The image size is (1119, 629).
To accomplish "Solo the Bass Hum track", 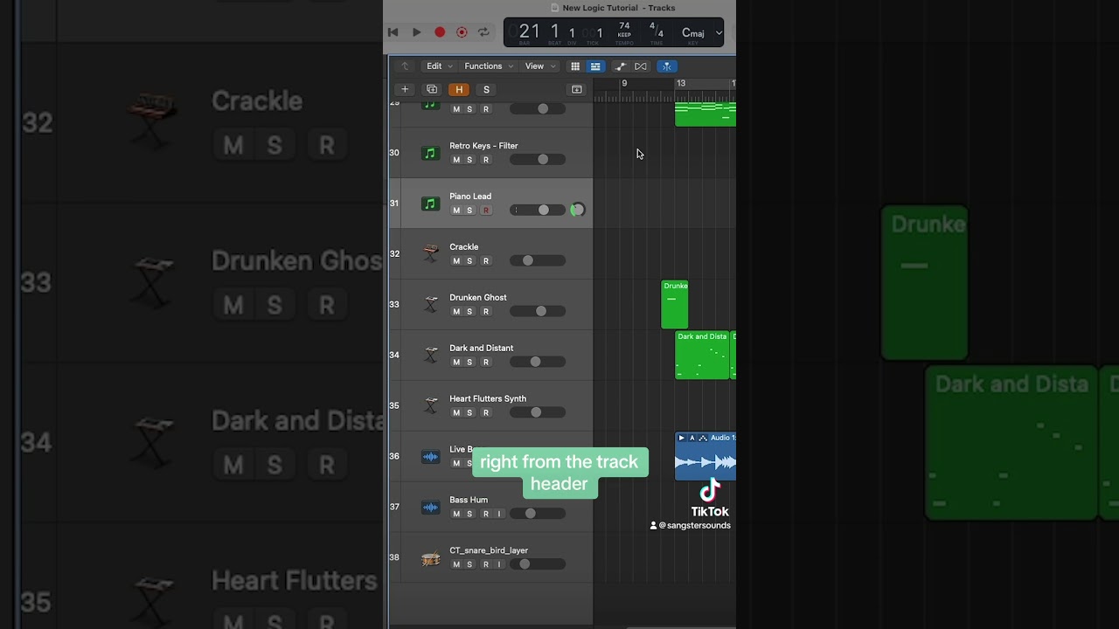I will pos(469,515).
